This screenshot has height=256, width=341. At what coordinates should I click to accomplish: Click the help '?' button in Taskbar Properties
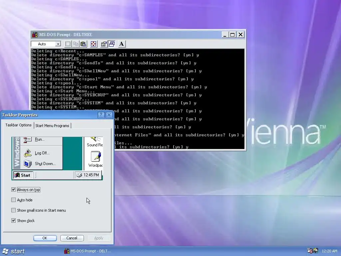(x=101, y=115)
